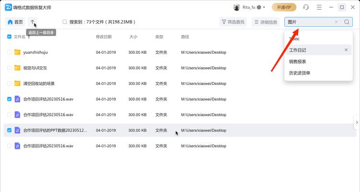
Task: Sort by the 修改日期 column header
Action: [x=104, y=37]
